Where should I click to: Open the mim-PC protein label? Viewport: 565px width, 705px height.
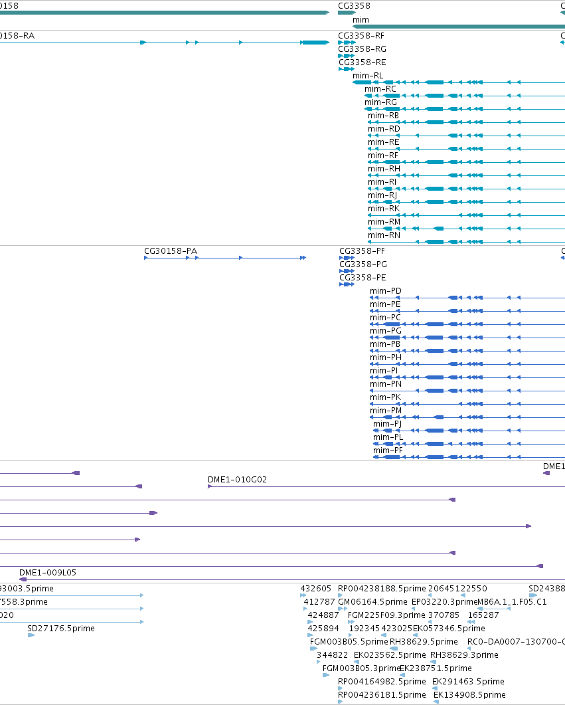pyautogui.click(x=385, y=318)
